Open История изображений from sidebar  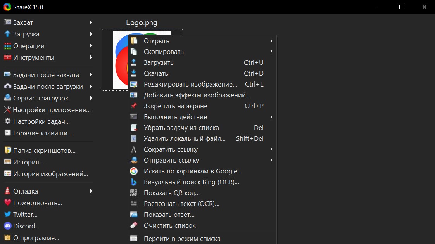click(x=50, y=174)
